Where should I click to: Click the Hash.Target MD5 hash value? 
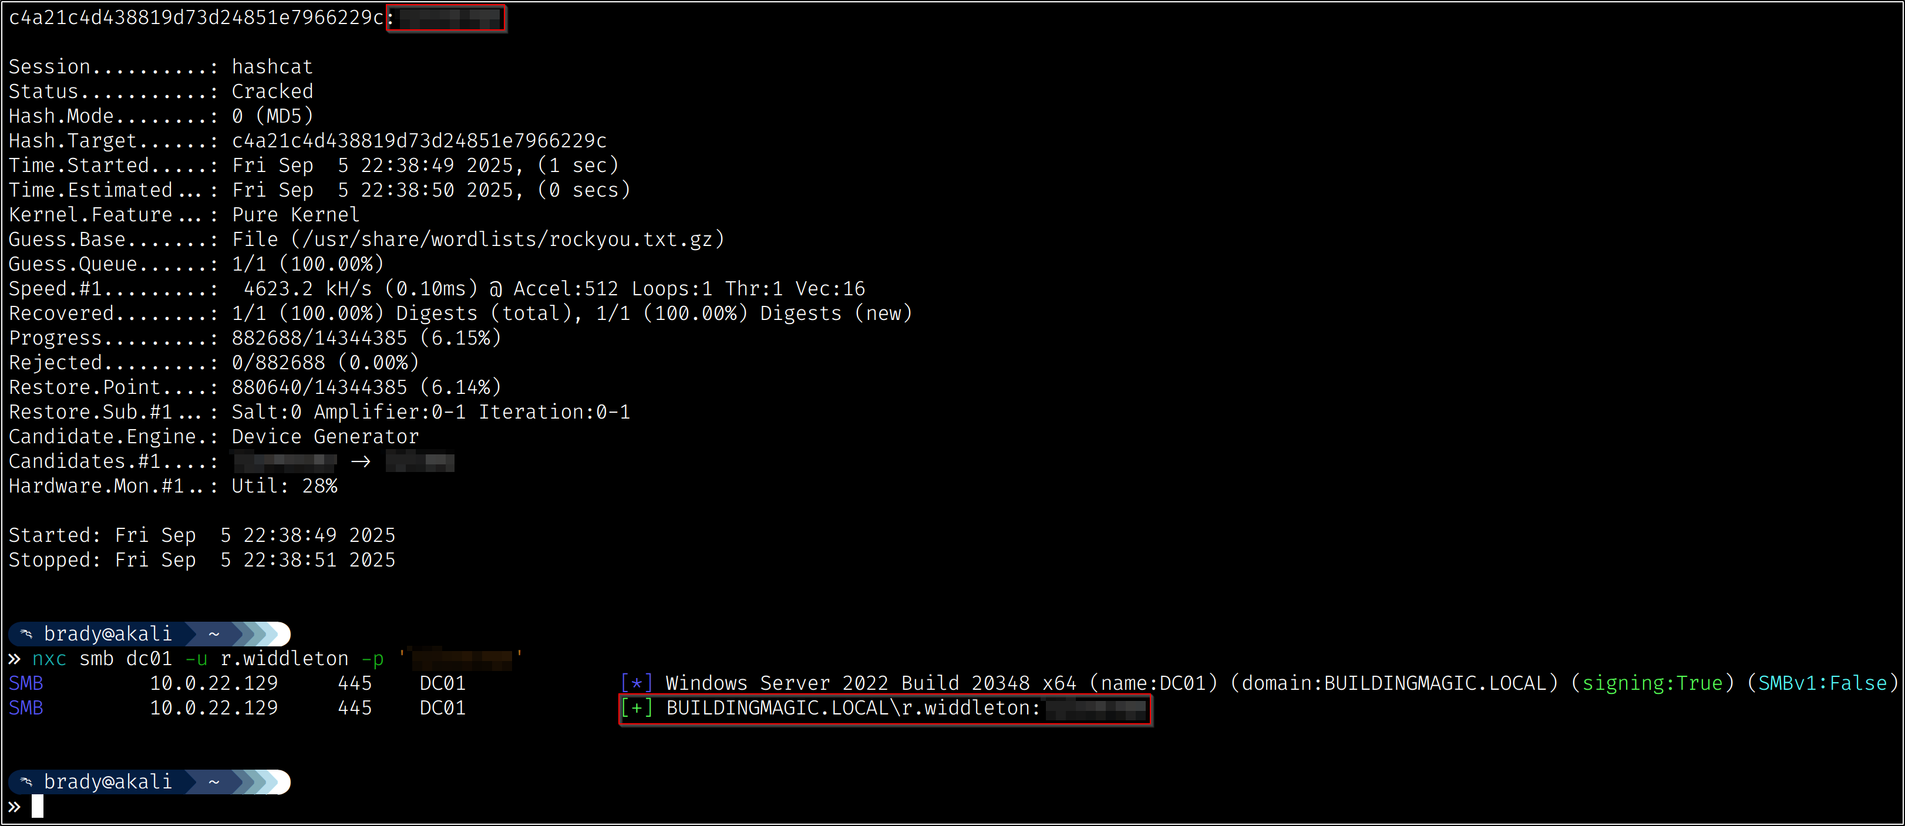tap(419, 140)
